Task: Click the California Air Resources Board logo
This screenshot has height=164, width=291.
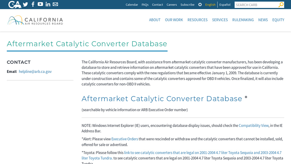Action: (35, 20)
